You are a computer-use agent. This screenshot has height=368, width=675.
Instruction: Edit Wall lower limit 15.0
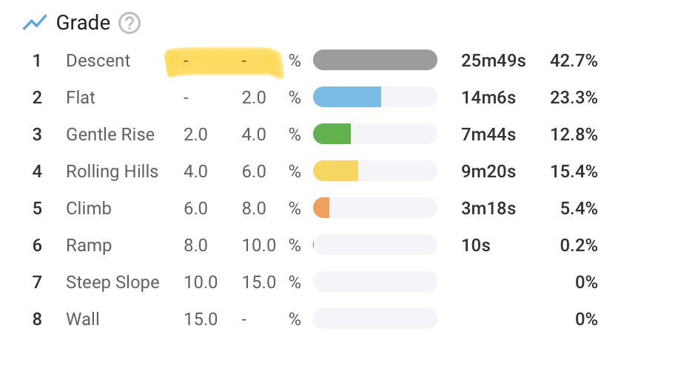coord(201,319)
